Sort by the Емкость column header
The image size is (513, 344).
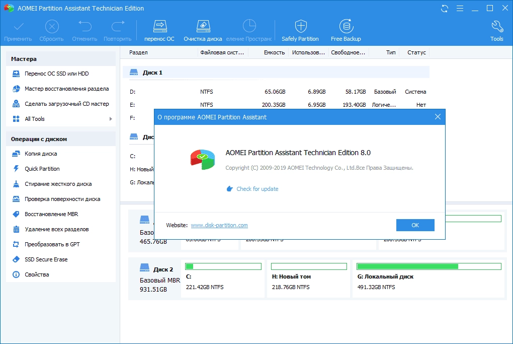[274, 52]
